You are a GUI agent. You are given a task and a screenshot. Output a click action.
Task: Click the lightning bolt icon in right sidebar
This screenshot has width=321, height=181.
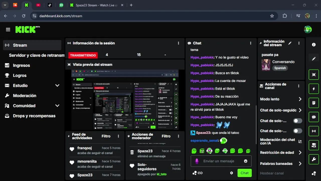314,89
